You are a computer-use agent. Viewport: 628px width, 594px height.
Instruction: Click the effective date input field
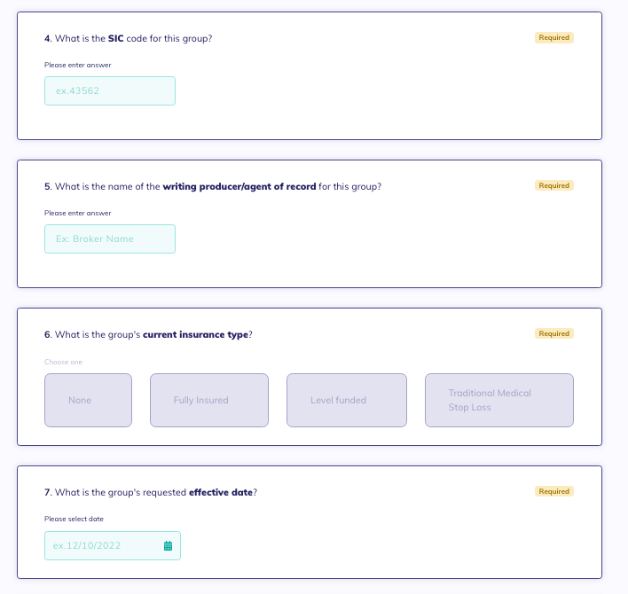click(x=113, y=545)
